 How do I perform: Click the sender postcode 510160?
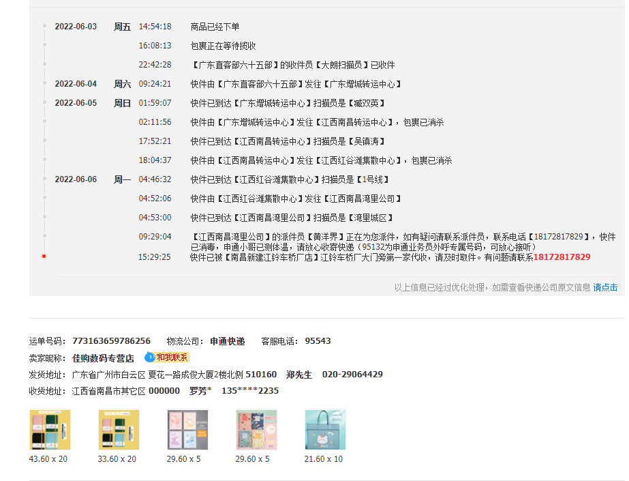[x=261, y=374]
